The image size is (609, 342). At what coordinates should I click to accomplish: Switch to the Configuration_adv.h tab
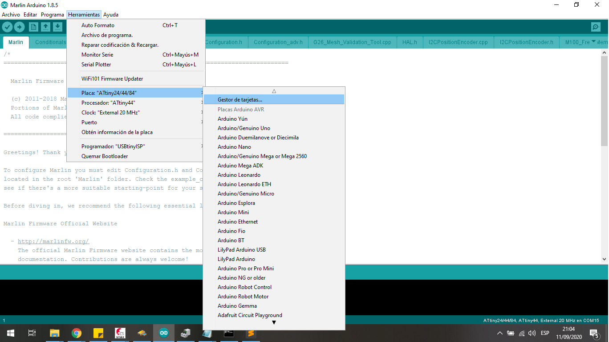(278, 42)
